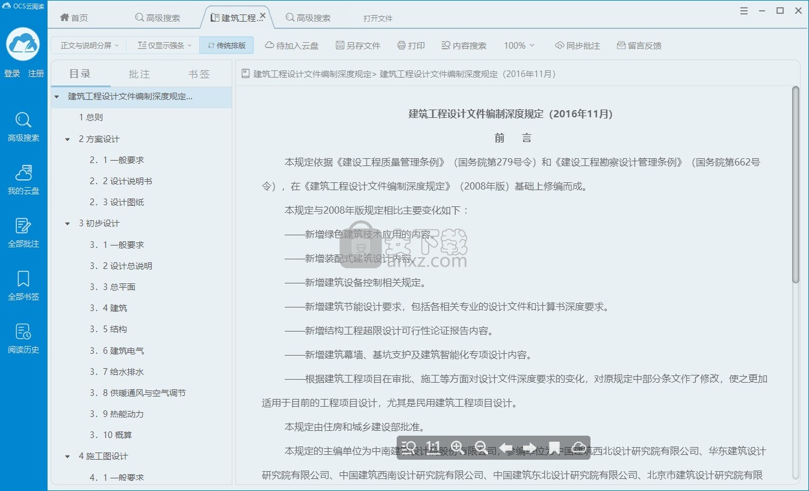
Task: Click 另存文件 save-as button
Action: point(358,45)
